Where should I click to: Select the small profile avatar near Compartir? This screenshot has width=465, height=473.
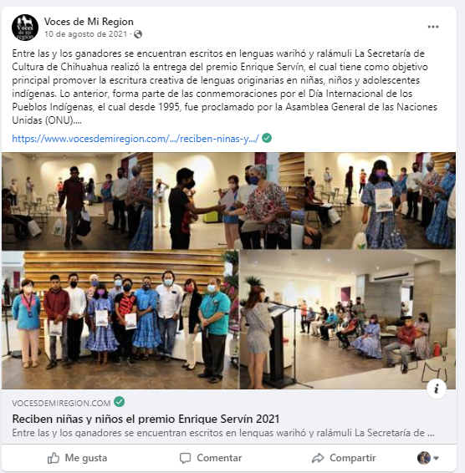click(x=424, y=458)
